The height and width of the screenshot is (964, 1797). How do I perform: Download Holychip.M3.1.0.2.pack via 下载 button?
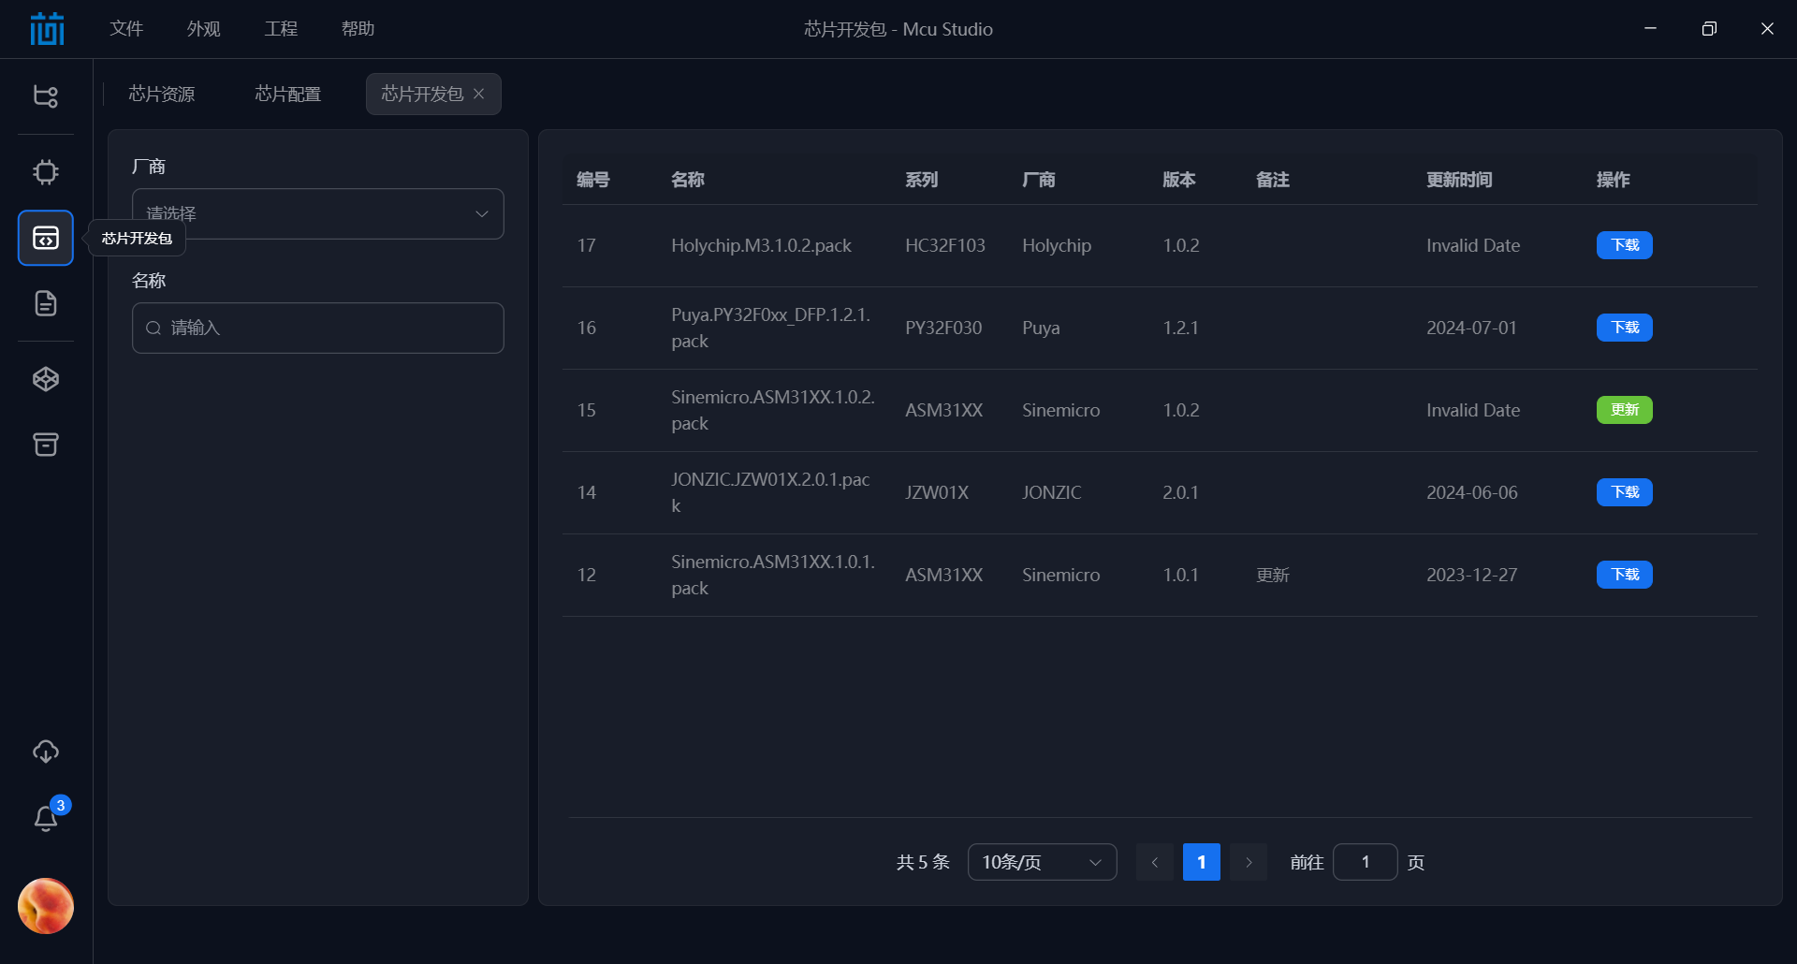(x=1624, y=245)
